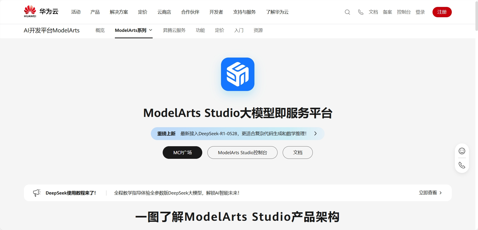Click ModelArts Studio大模型即服务平台 heading
Screen dimensions: 478x230
(x=238, y=113)
